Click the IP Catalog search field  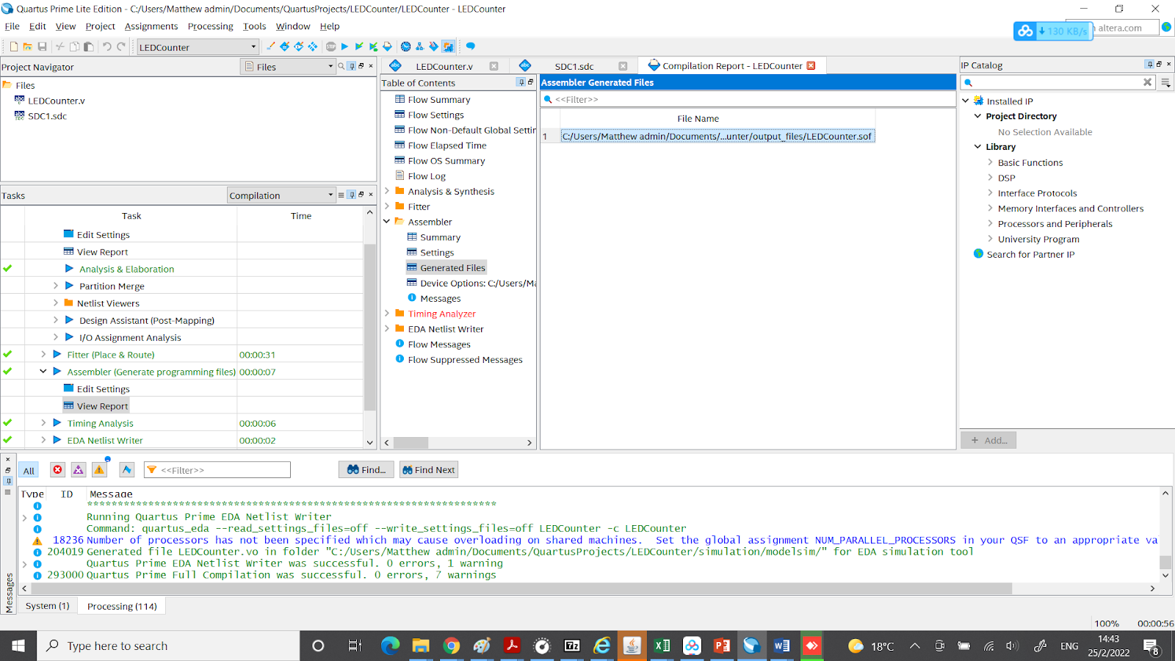tap(1057, 82)
